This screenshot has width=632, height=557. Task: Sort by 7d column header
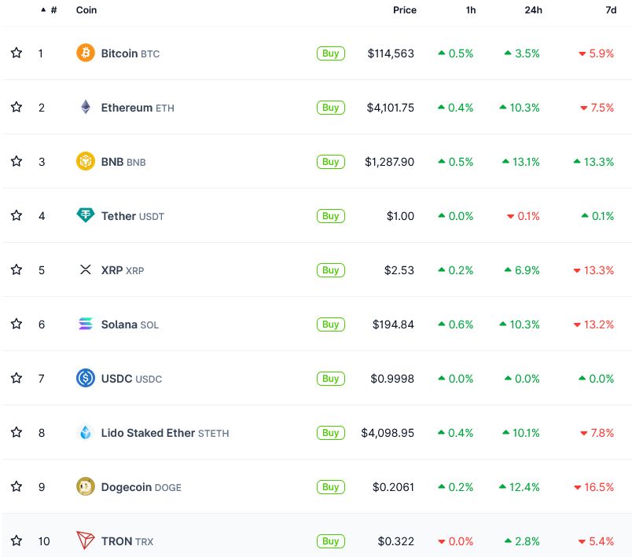click(608, 10)
